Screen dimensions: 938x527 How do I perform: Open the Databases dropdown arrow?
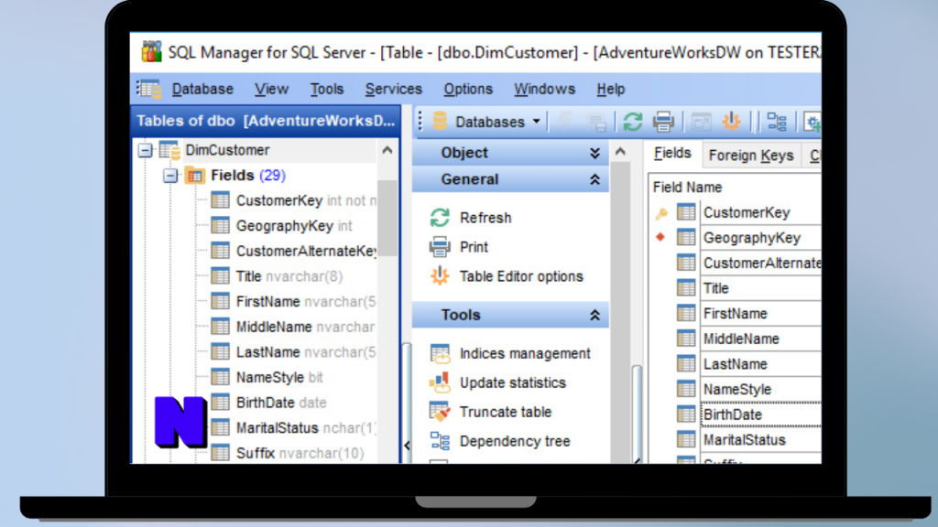537,122
